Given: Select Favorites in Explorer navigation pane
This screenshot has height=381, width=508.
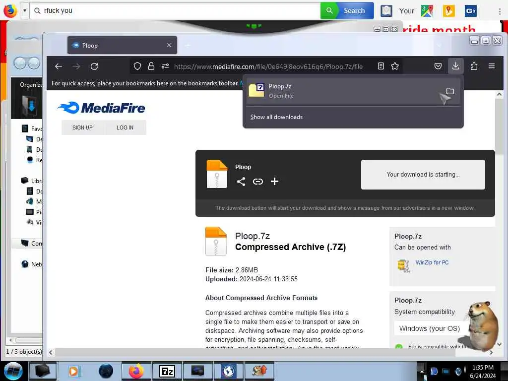Looking at the screenshot, I should pyautogui.click(x=32, y=128).
